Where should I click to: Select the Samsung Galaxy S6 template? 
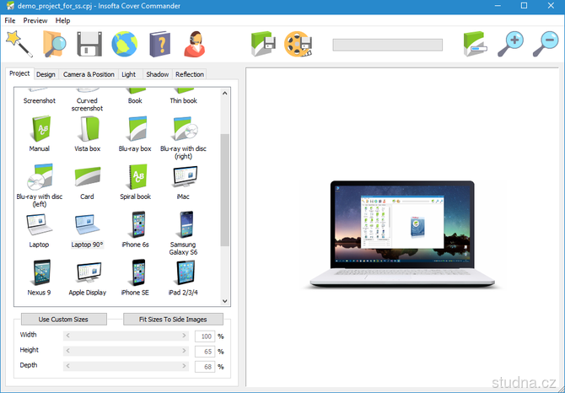coord(183,234)
